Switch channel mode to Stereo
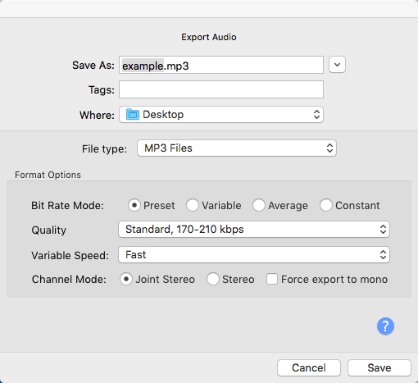Screen dimensions: 418x383 coord(213,279)
